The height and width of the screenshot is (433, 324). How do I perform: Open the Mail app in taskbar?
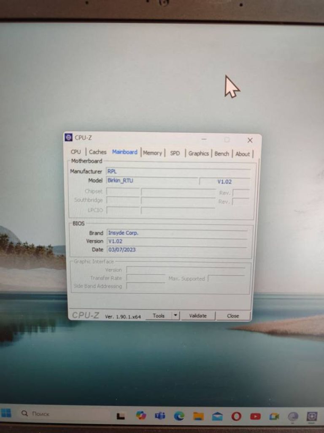tap(217, 416)
